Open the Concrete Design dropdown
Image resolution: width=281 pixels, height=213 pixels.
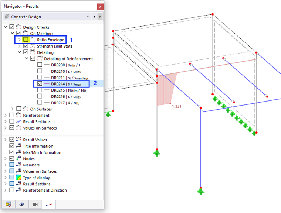point(88,17)
